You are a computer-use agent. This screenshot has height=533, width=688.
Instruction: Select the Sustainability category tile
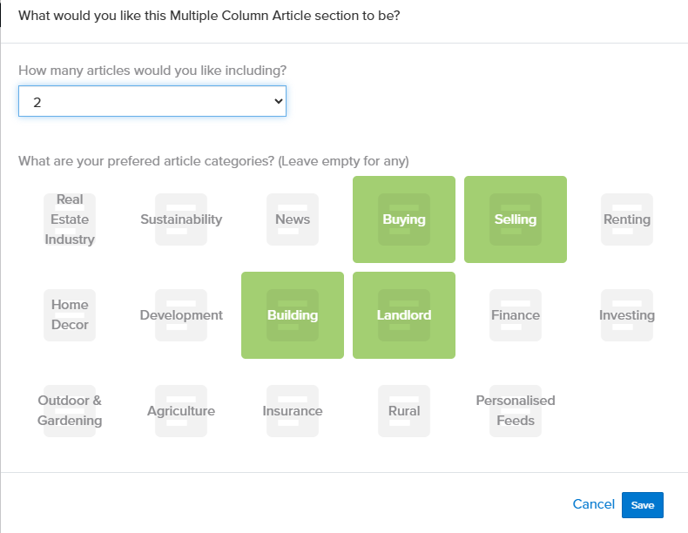181,219
